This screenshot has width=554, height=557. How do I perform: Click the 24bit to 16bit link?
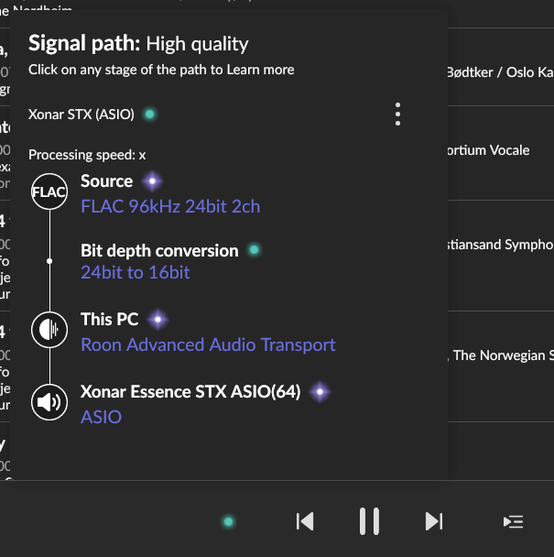(136, 272)
